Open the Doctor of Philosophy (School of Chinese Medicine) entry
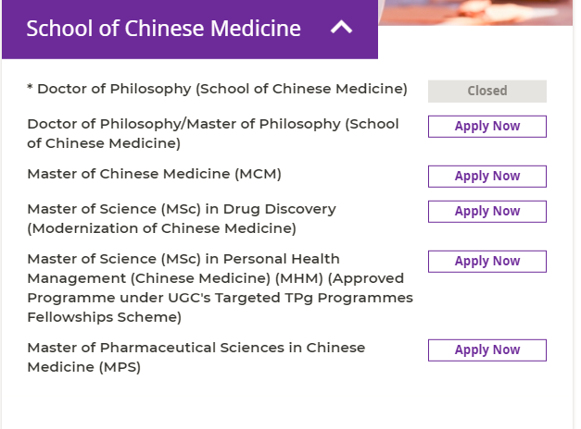Image resolution: width=581 pixels, height=429 pixels. [222, 89]
